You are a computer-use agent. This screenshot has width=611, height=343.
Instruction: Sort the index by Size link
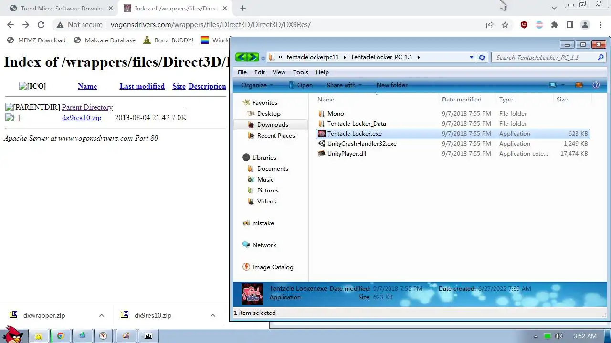tap(179, 86)
